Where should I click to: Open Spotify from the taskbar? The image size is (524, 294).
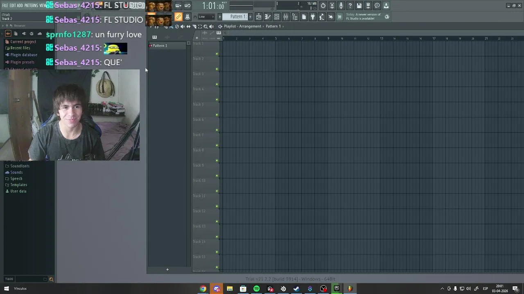pyautogui.click(x=256, y=289)
